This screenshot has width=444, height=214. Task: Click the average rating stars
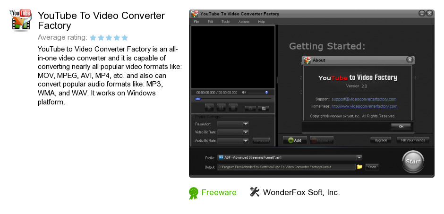tap(109, 38)
